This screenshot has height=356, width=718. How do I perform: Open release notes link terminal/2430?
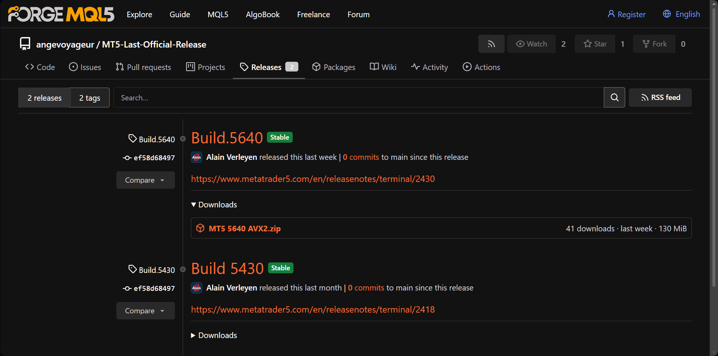[313, 179]
